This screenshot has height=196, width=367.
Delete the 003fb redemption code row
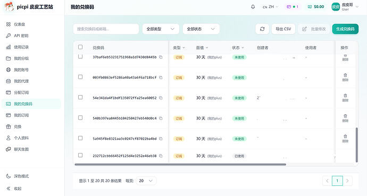[345, 78]
